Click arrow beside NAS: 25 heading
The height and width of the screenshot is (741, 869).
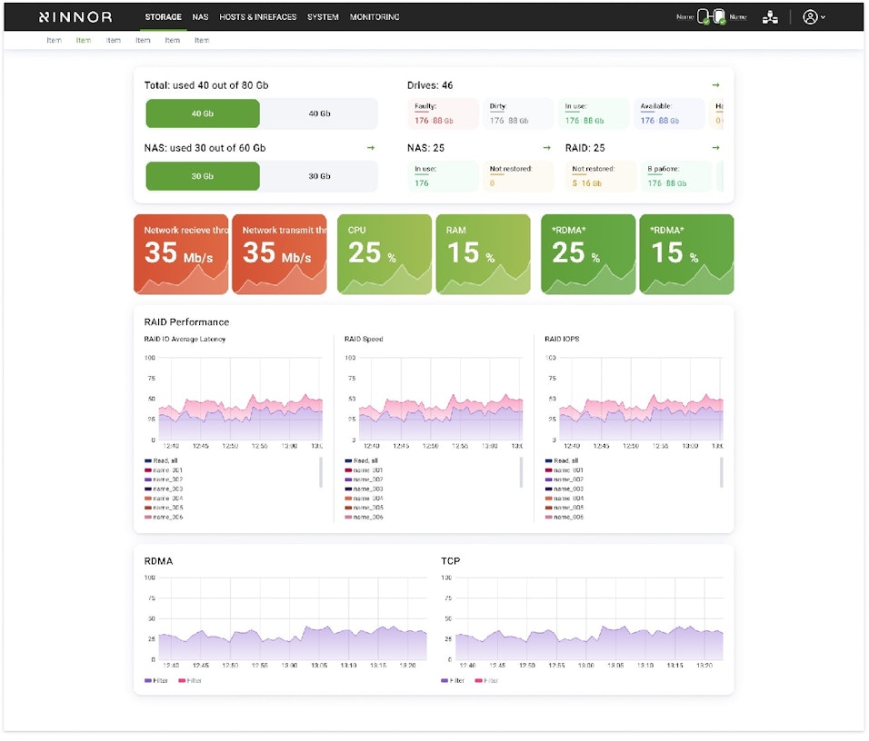tap(546, 148)
